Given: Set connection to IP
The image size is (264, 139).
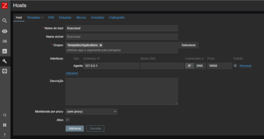Looking at the screenshot, I should 189,66.
